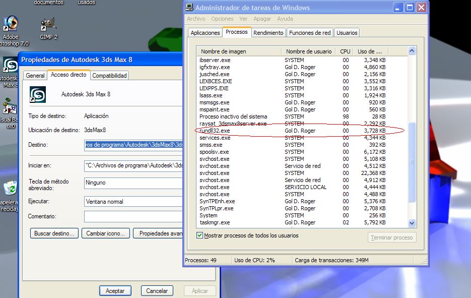Click the Task Manager title bar icon

(x=189, y=7)
